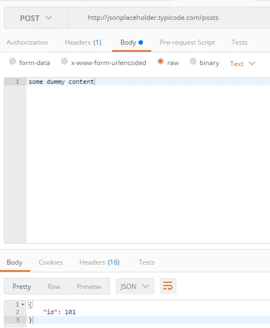
Task: Open the Text content type dropdown
Action: (x=243, y=63)
